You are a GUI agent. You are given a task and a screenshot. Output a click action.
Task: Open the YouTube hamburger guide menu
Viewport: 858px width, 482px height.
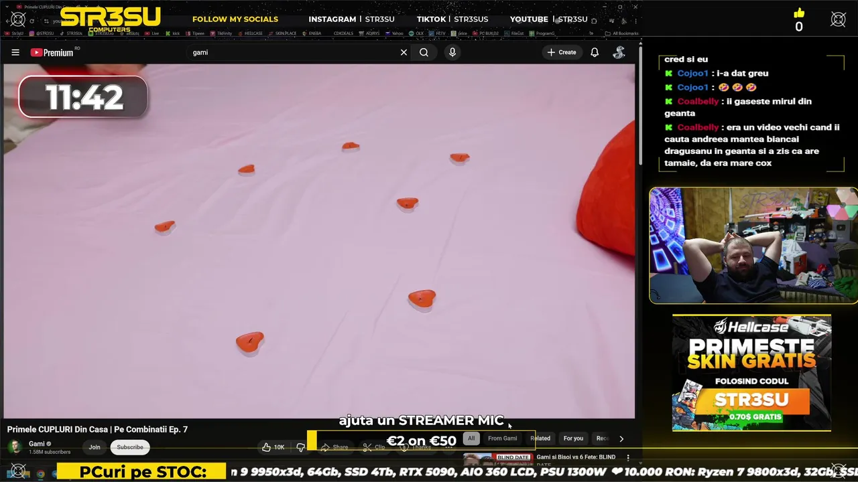tap(15, 52)
